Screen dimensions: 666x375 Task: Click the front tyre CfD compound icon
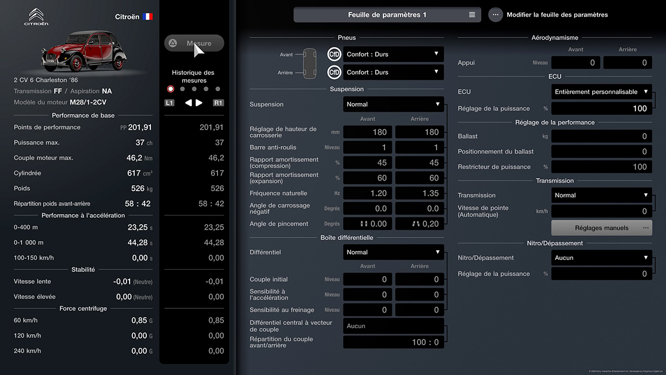(x=334, y=54)
